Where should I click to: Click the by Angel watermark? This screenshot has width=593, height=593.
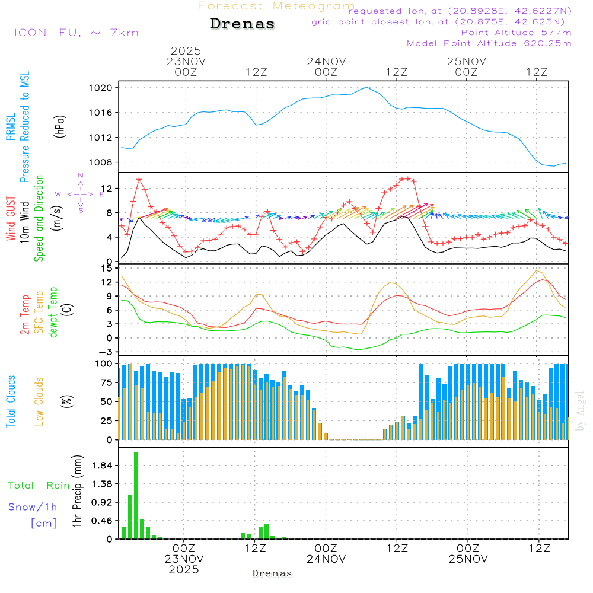point(580,411)
